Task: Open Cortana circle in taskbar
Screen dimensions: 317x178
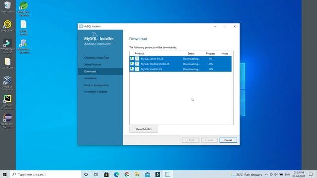Action: coord(86,174)
